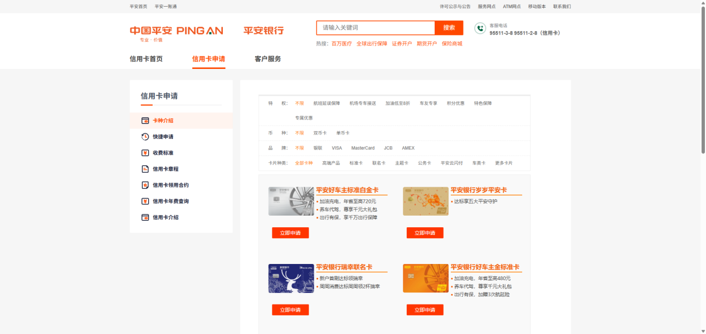Click 联系我们 in the top bar

pyautogui.click(x=562, y=7)
